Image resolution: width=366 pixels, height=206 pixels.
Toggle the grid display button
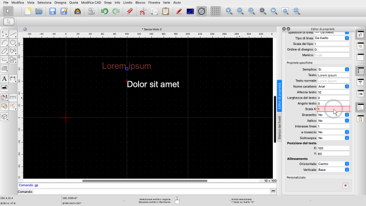coord(215,11)
